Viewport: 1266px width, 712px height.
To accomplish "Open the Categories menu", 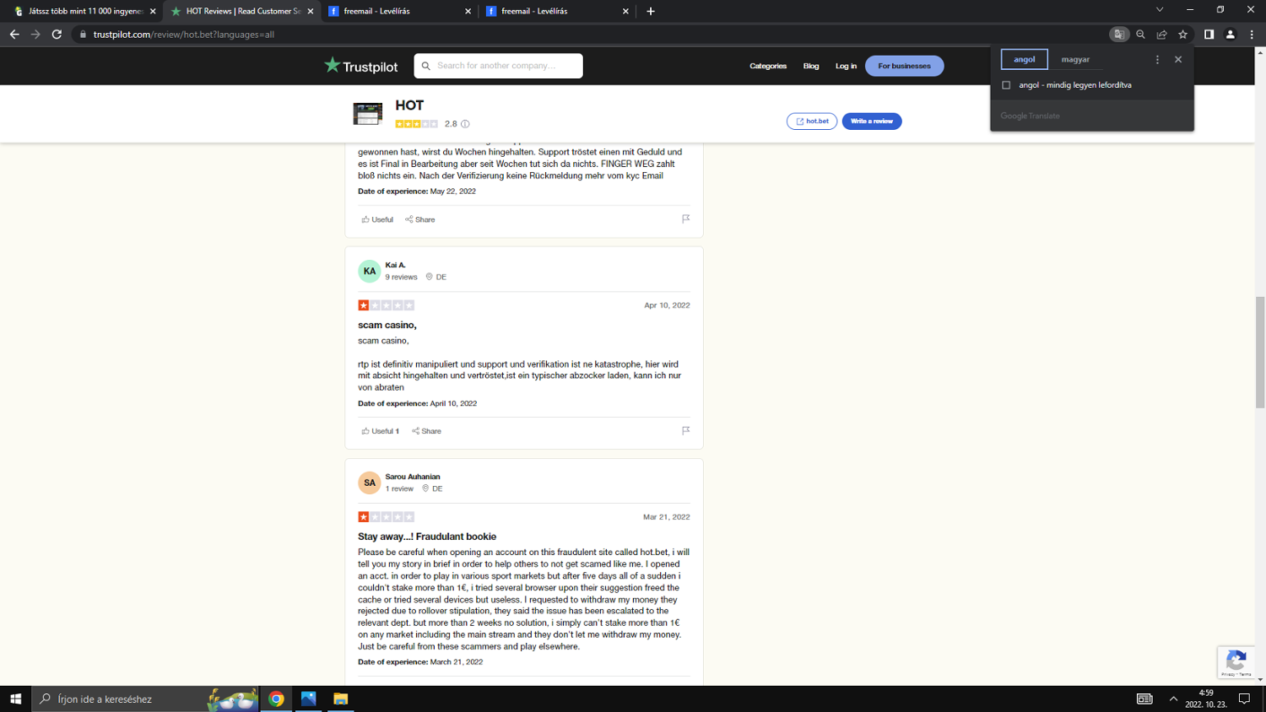I will coord(768,66).
